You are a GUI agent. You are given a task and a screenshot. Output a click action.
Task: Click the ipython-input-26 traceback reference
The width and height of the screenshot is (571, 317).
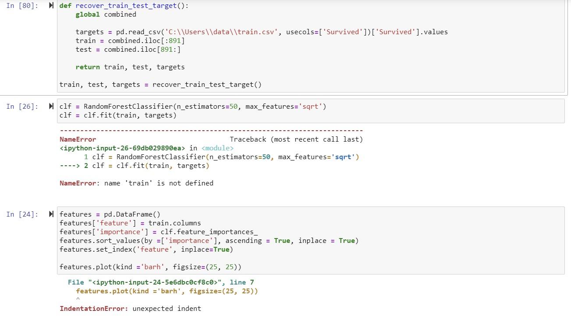120,148
